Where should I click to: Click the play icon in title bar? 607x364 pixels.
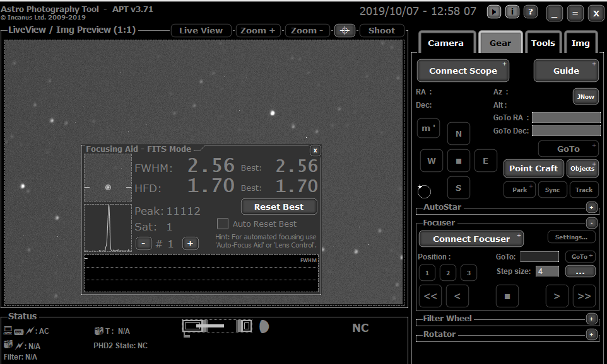click(494, 12)
